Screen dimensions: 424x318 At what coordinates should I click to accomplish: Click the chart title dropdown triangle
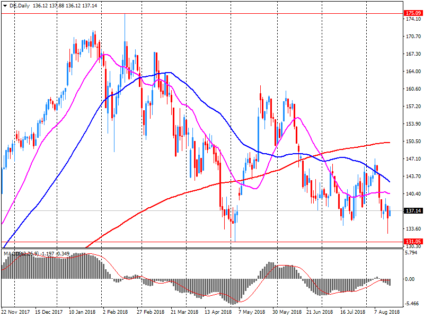(5, 6)
